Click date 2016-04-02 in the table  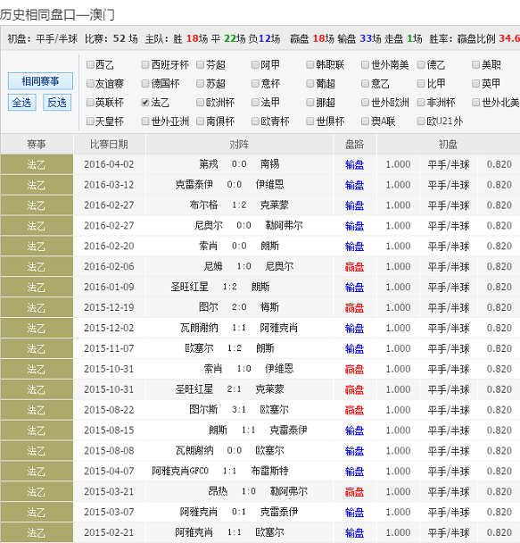[x=109, y=164]
